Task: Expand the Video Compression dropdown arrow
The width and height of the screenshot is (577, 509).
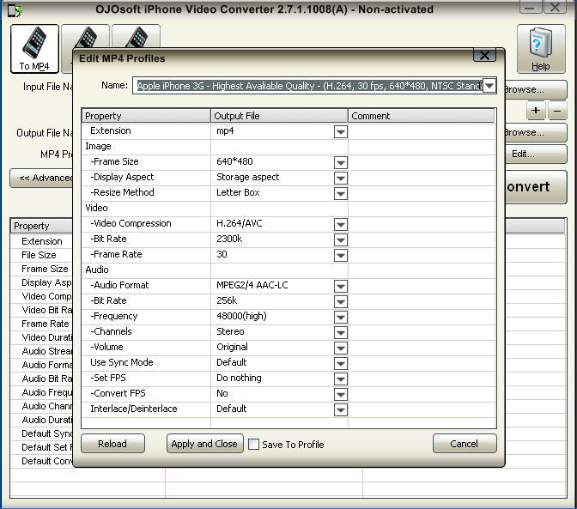Action: click(341, 224)
